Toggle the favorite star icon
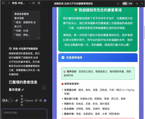Image resolution: width=145 pixels, height=119 pixels. pos(33,3)
